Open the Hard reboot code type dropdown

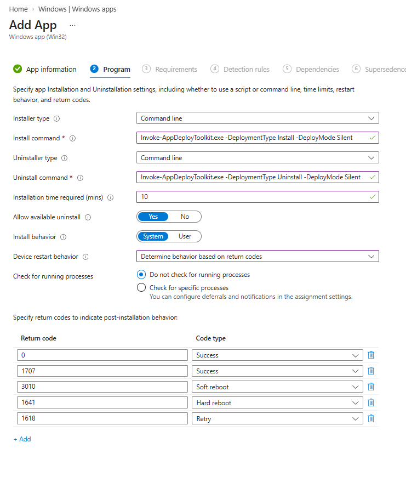277,402
